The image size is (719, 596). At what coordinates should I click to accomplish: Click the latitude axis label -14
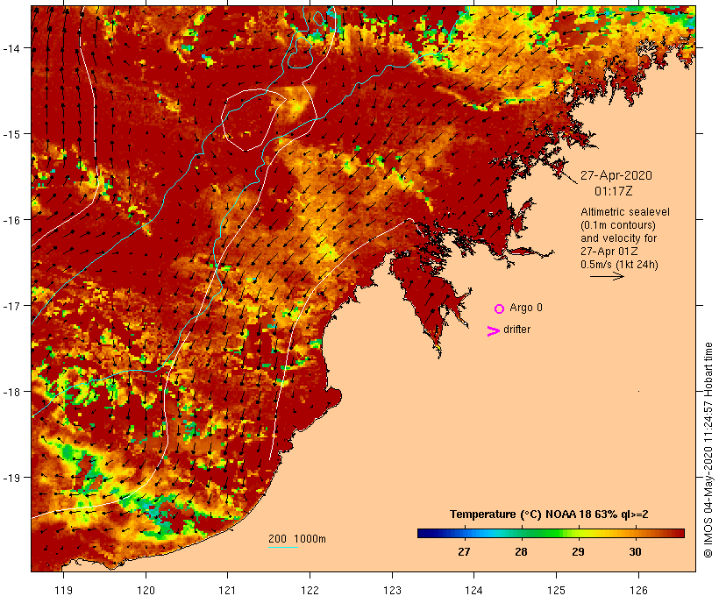pos(11,47)
